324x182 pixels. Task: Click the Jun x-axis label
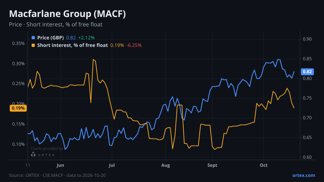point(61,165)
